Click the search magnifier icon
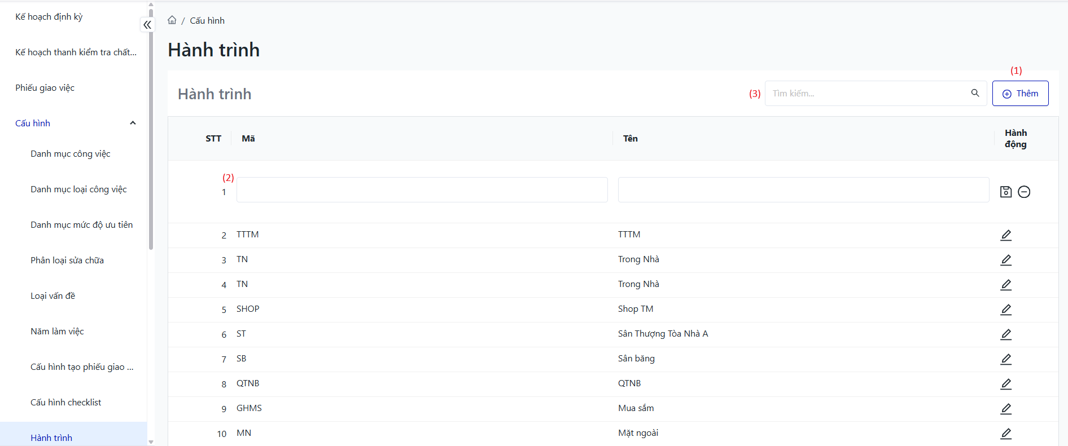The width and height of the screenshot is (1068, 446). tap(975, 93)
